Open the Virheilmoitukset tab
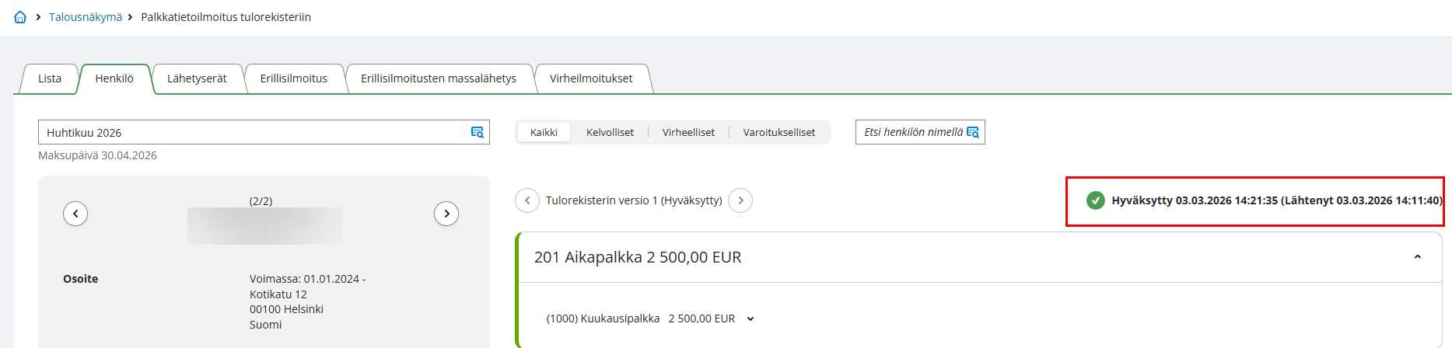The width and height of the screenshot is (1452, 348). [x=591, y=78]
